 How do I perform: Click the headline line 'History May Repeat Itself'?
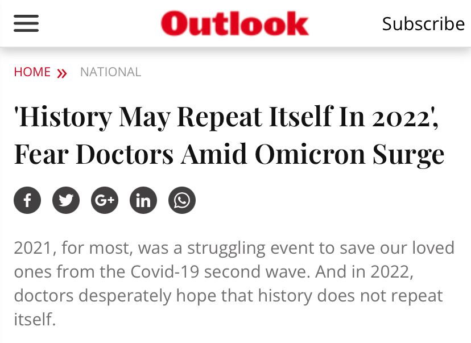click(x=226, y=117)
